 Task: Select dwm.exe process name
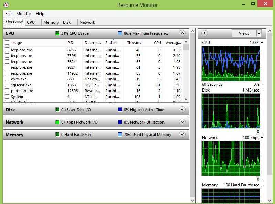point(19,79)
